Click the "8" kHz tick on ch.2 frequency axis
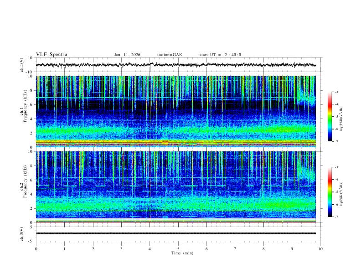This screenshot has height=279, width=361. [x=32, y=166]
